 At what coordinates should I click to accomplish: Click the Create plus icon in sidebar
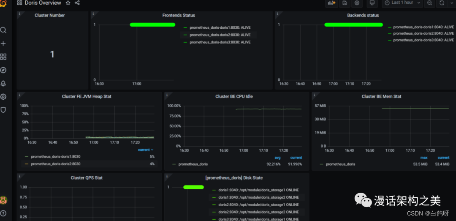pos(3,44)
